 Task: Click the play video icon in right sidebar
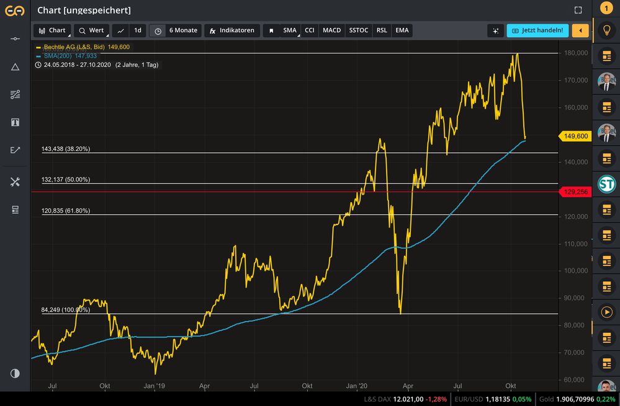click(x=606, y=312)
